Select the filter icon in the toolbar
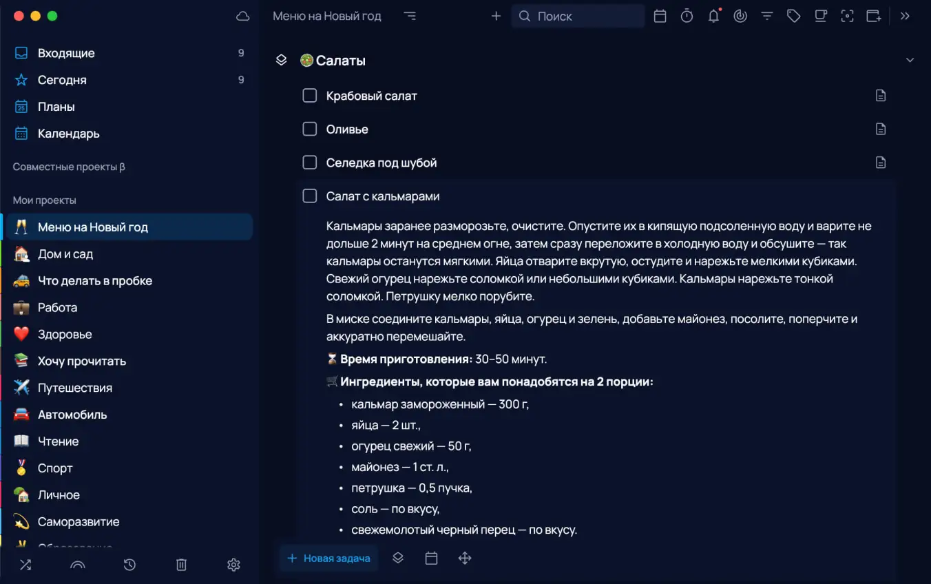This screenshot has width=931, height=584. click(x=766, y=15)
